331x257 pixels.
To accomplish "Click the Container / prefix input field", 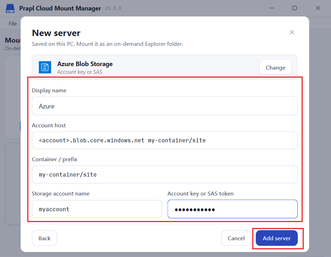I will pos(165,174).
